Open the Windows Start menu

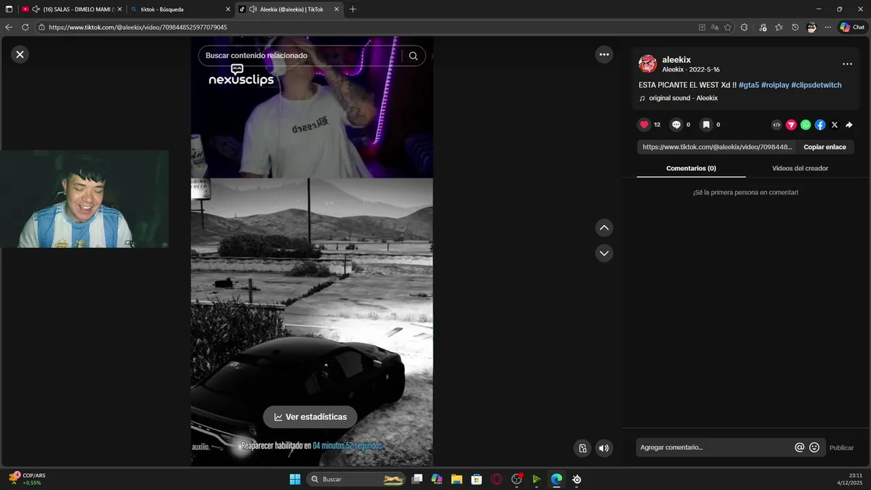(x=295, y=479)
